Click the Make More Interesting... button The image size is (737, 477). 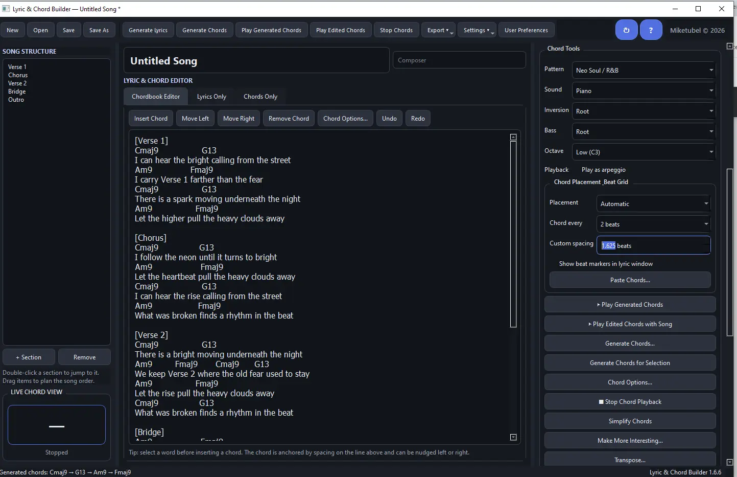click(x=630, y=441)
